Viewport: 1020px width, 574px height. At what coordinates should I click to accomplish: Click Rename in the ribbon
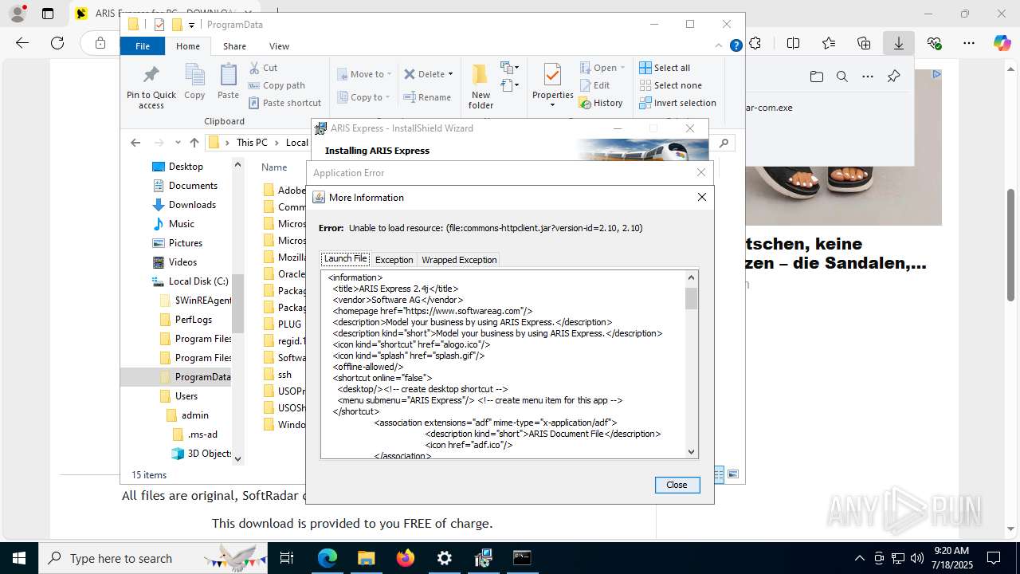pyautogui.click(x=427, y=97)
